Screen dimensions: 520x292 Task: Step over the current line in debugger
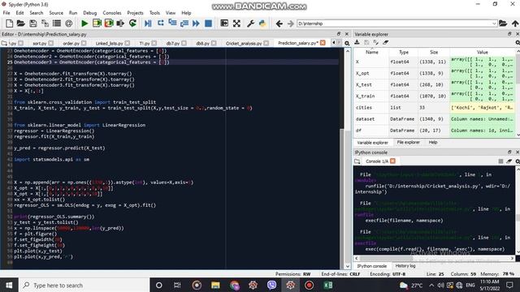pos(161,24)
